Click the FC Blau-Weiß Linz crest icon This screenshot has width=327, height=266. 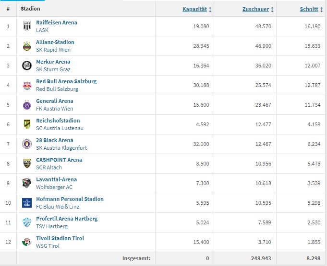(x=27, y=203)
